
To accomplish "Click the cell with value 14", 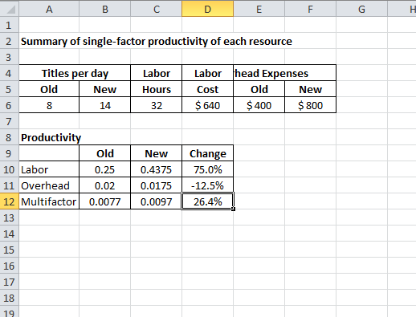I will click(x=105, y=105).
